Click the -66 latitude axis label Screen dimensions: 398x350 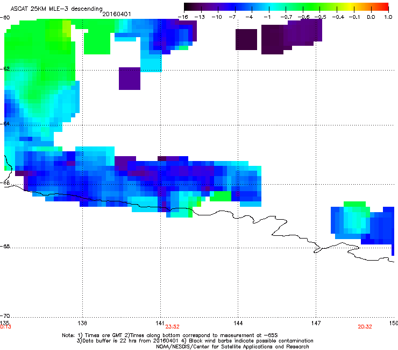tap(5, 183)
